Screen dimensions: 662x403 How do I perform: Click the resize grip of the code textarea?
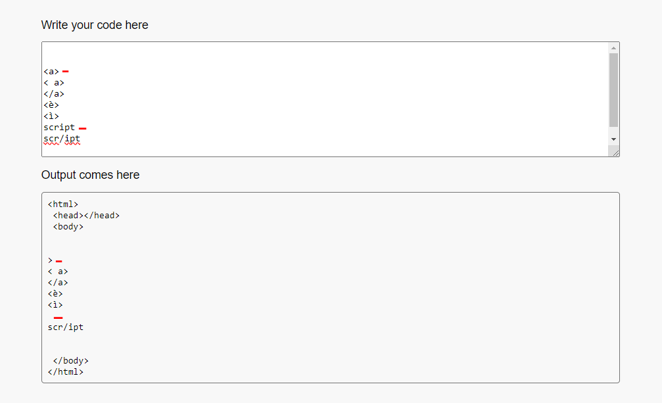coord(615,153)
